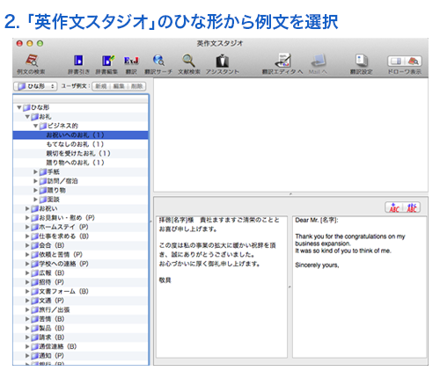Viewport: 440px width, 378px height.
Task: Select the 文通 (P) folder row
Action: (x=81, y=301)
